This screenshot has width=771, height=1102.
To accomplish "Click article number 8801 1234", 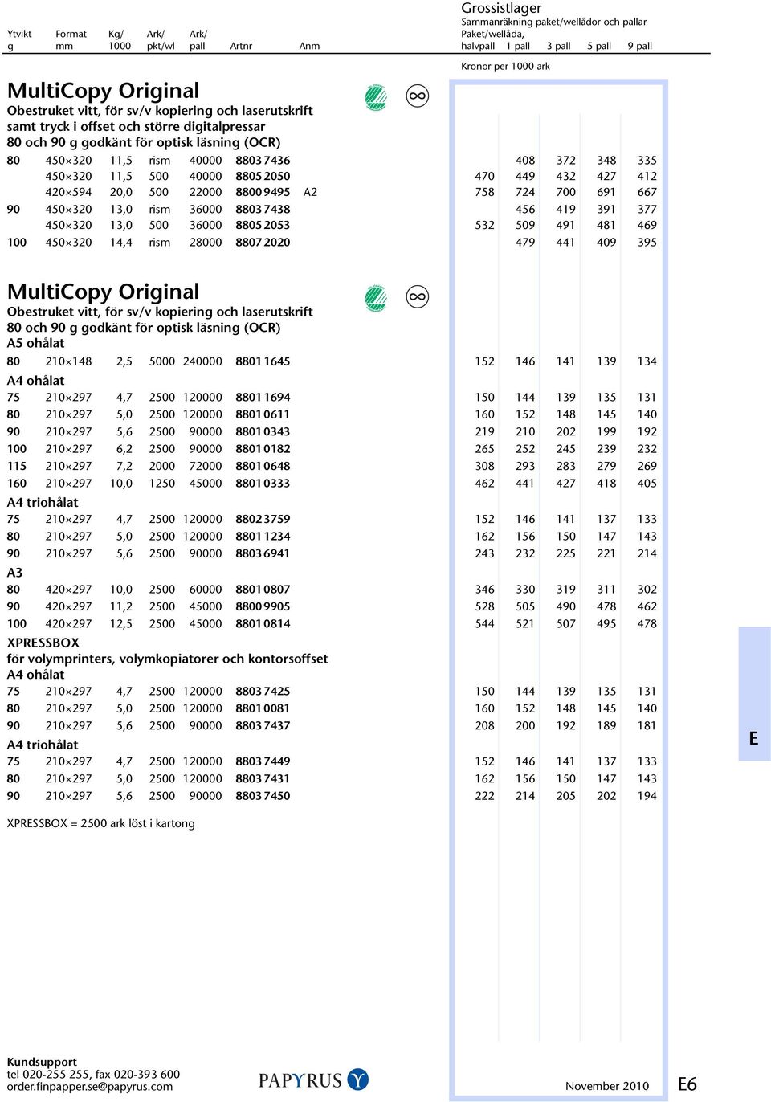I will (263, 537).
